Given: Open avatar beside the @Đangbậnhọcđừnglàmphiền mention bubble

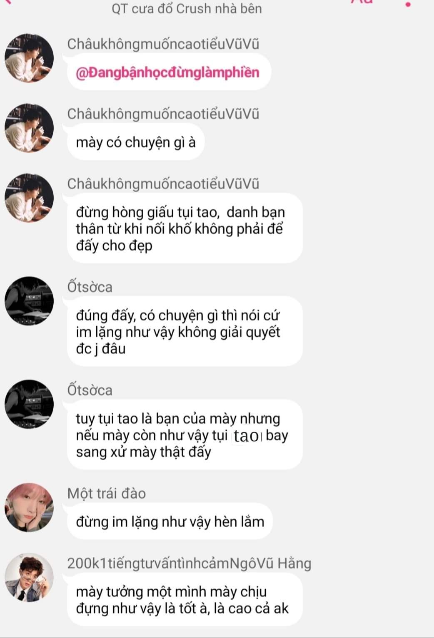Looking at the screenshot, I should point(29,58).
